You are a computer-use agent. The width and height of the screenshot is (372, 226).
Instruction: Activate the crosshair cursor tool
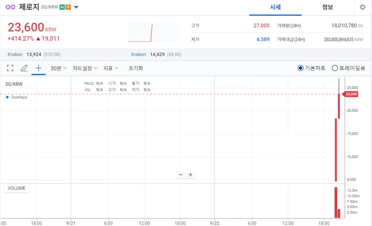tap(39, 68)
